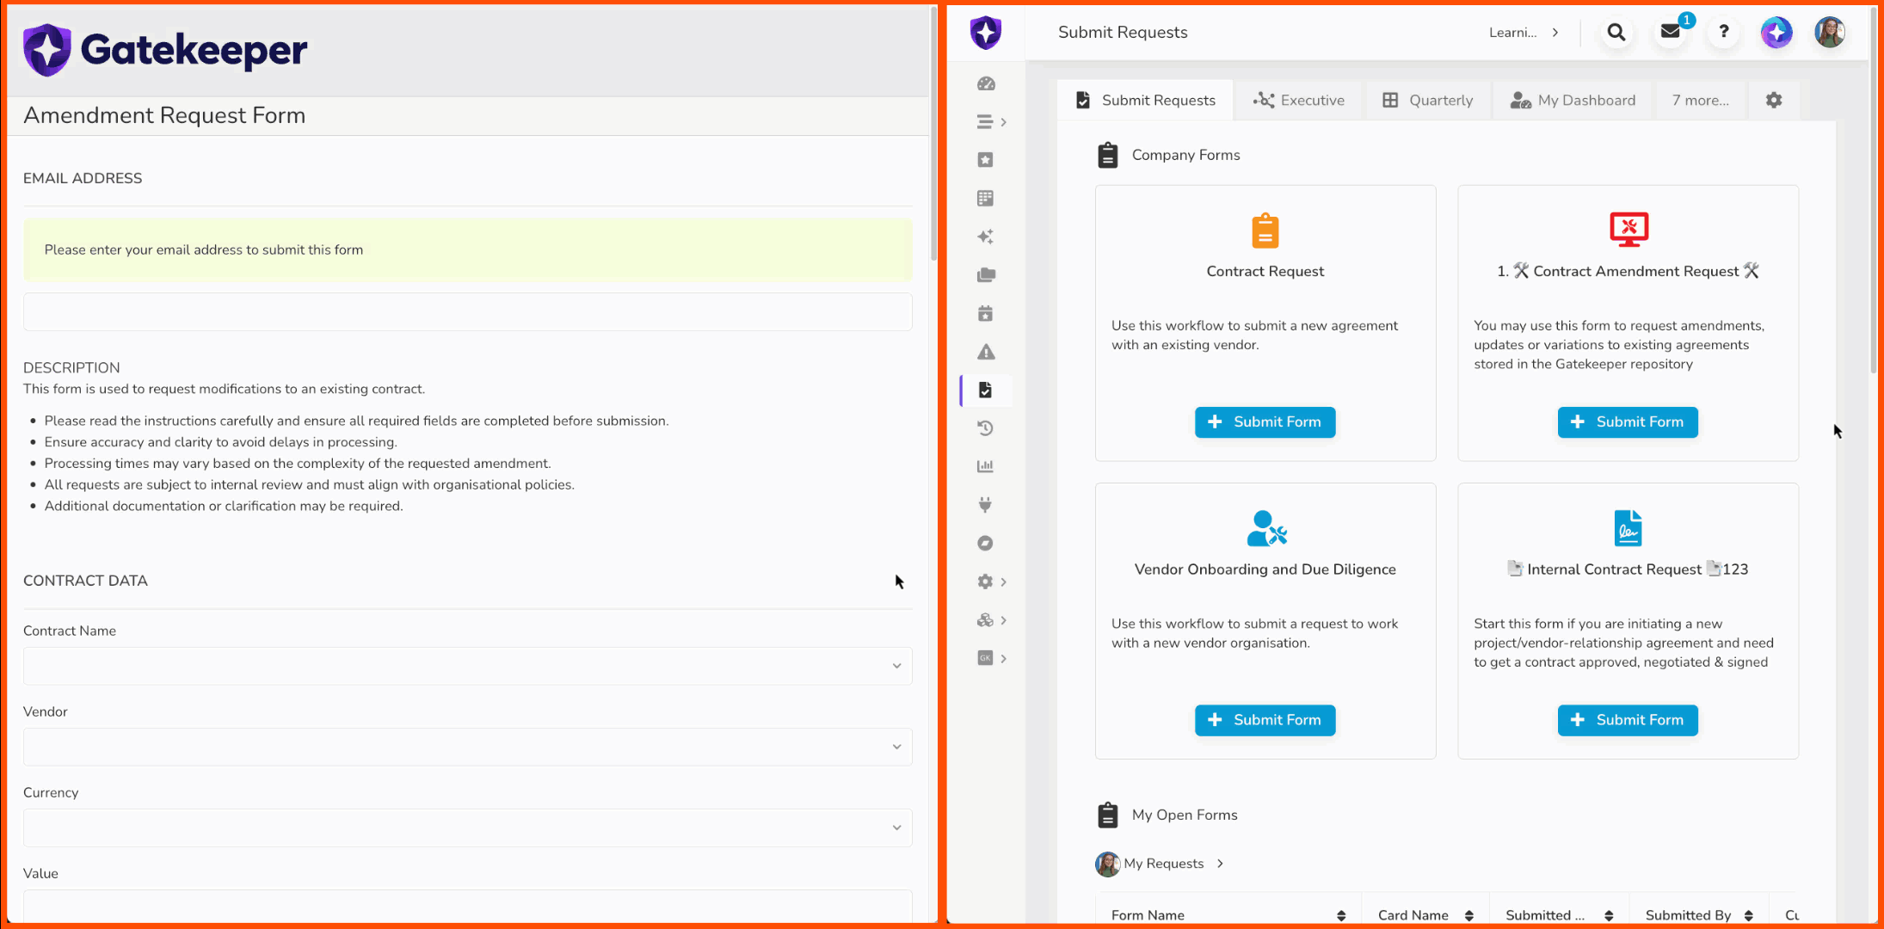1884x929 pixels.
Task: Switch to the Quarterly tab
Action: (x=1428, y=100)
